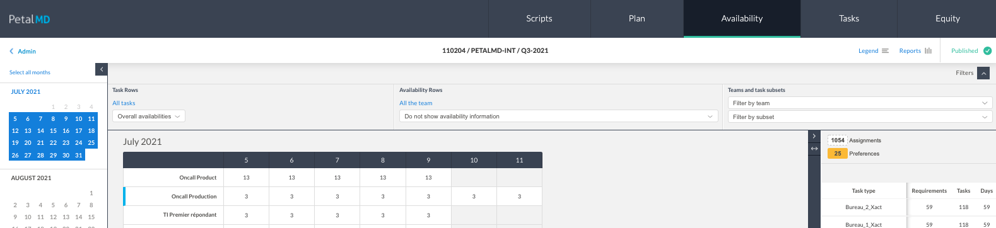Click the Tasks column header in summary
This screenshot has height=228, width=996.
963,191
